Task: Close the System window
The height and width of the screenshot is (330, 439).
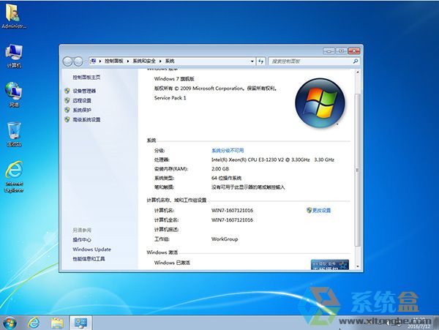Action: coord(354,51)
